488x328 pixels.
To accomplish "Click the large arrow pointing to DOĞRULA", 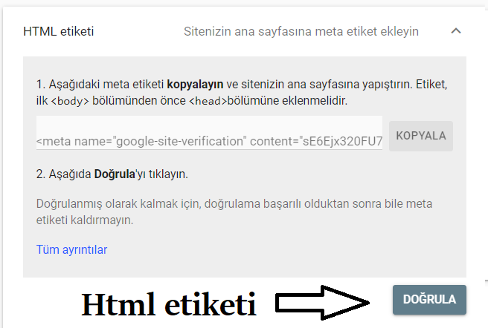I will tap(324, 301).
